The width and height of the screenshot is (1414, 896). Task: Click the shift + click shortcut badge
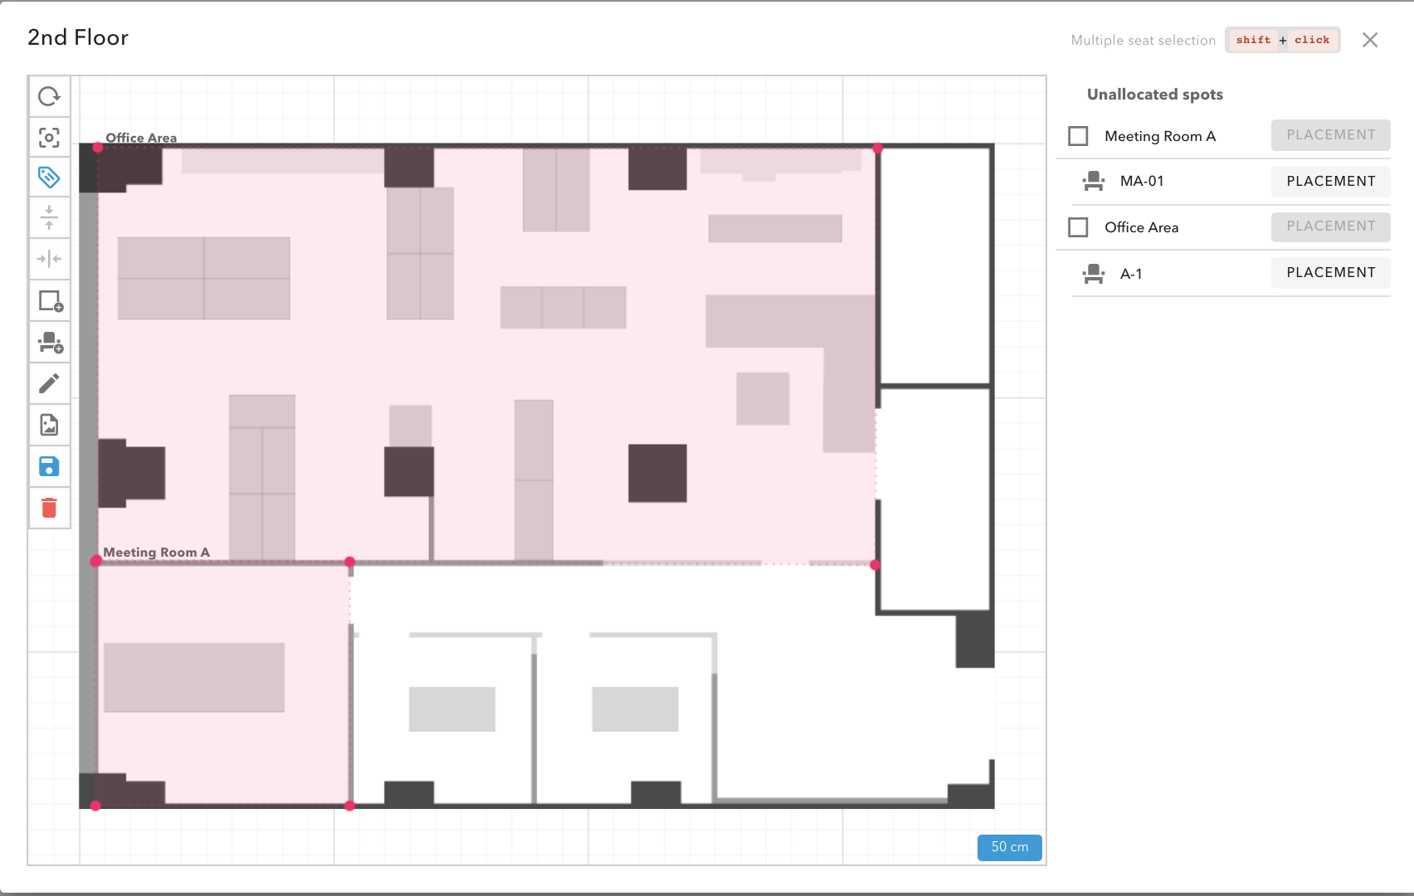[1282, 40]
